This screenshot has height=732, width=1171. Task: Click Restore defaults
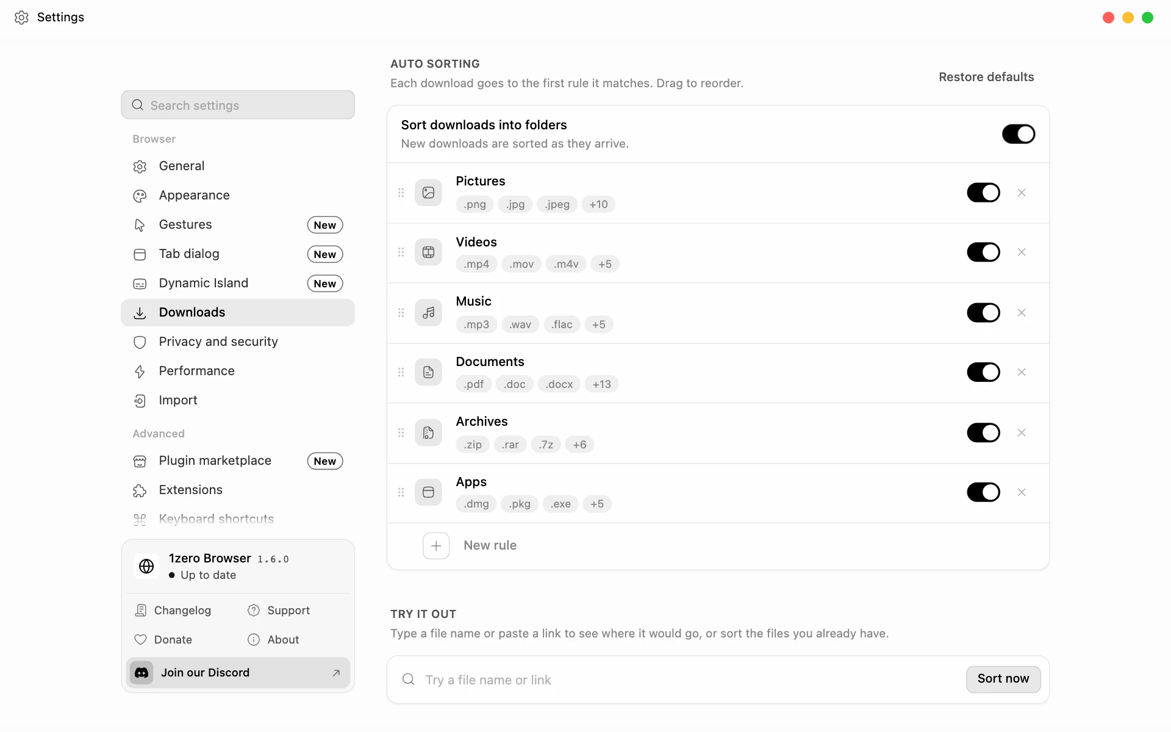(986, 77)
